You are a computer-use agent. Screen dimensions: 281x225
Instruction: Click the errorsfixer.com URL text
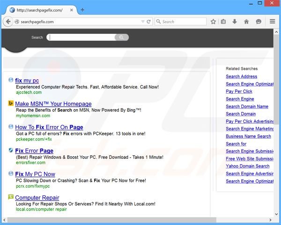coord(30,163)
